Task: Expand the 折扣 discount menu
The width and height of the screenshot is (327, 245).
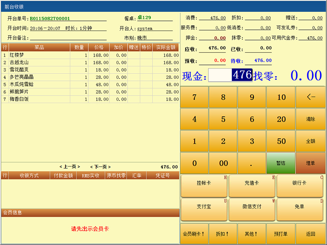Action: 223,234
